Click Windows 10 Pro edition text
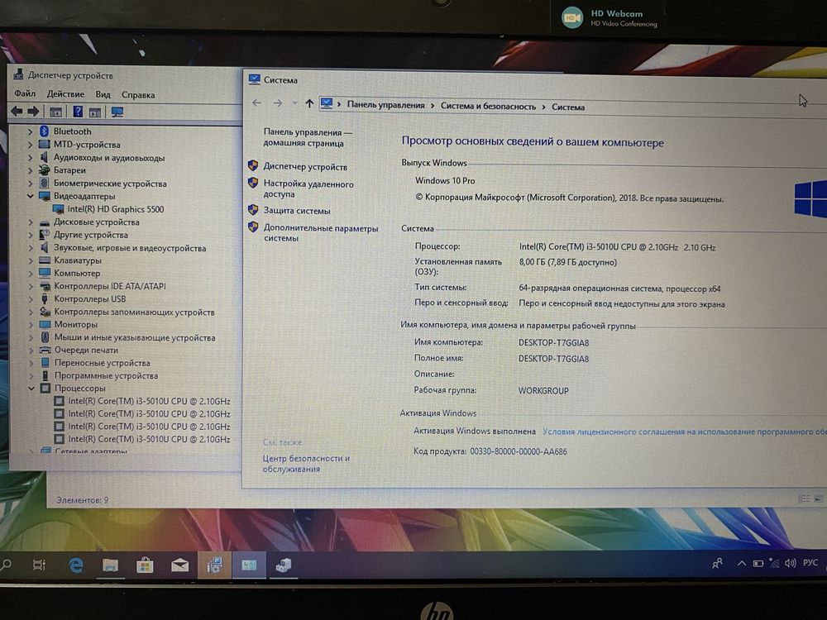The height and width of the screenshot is (620, 827). coord(445,180)
